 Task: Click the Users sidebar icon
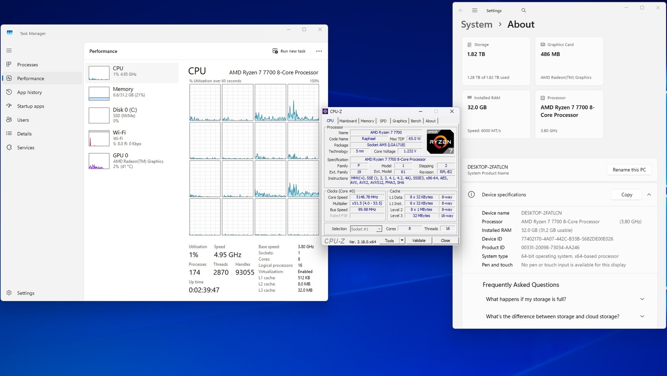coord(9,120)
